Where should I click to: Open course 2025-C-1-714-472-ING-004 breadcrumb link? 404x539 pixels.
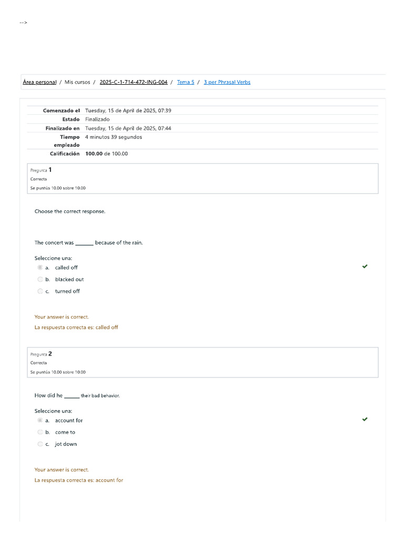[134, 82]
